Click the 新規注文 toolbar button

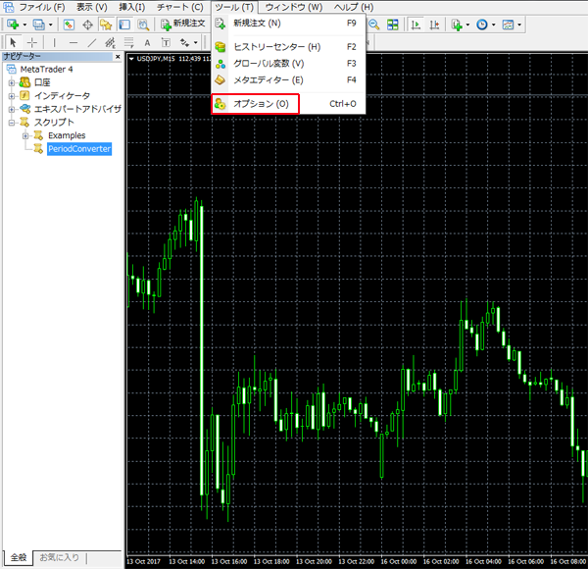click(181, 25)
